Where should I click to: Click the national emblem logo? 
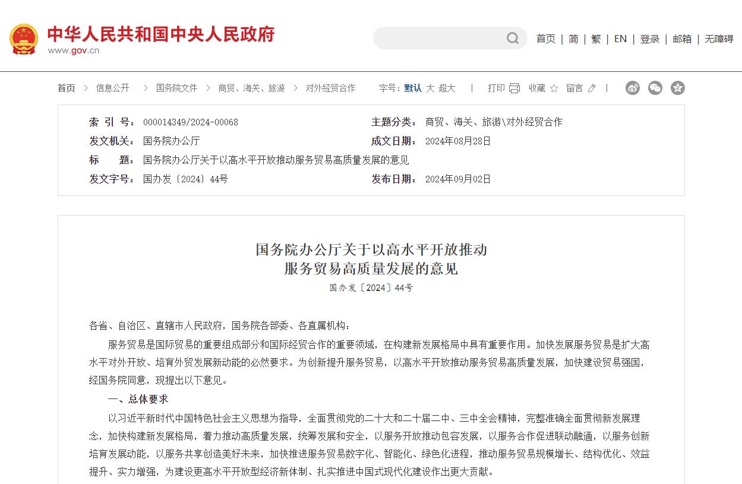(x=24, y=39)
